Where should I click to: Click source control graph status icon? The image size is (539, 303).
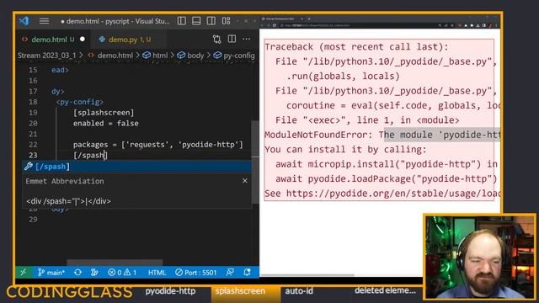(94, 273)
